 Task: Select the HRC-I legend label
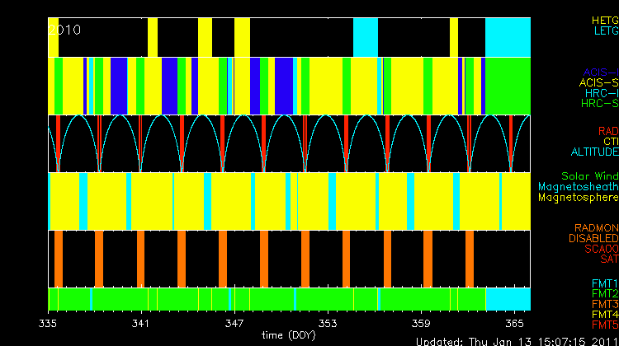pos(600,94)
